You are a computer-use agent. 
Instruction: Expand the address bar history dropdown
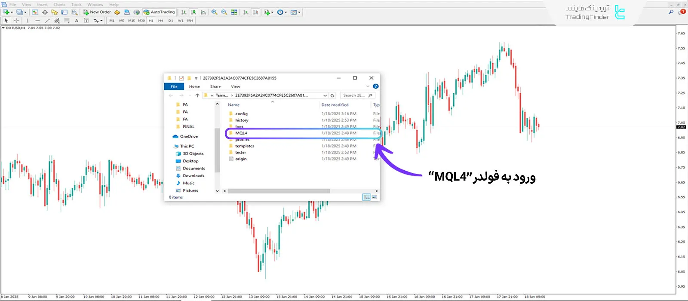[x=325, y=95]
